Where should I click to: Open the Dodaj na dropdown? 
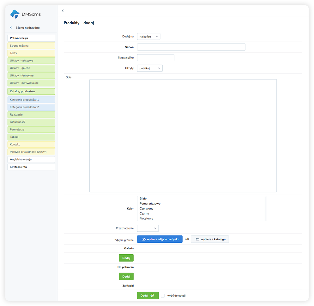point(148,37)
